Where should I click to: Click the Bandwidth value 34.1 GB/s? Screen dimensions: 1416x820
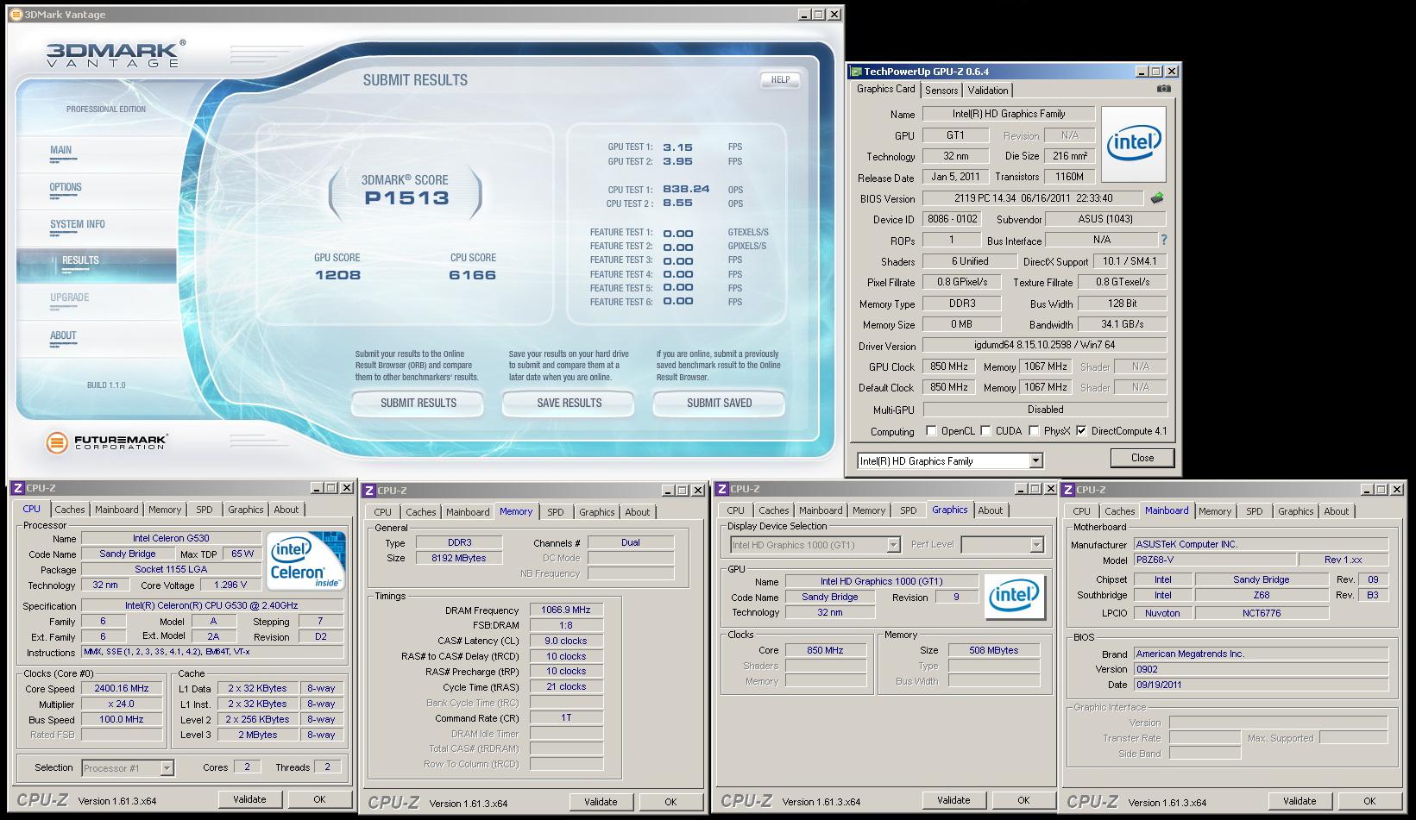[x=1123, y=324]
